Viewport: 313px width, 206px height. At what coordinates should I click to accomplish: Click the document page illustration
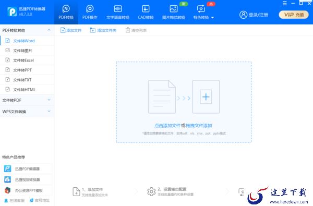click(162, 96)
